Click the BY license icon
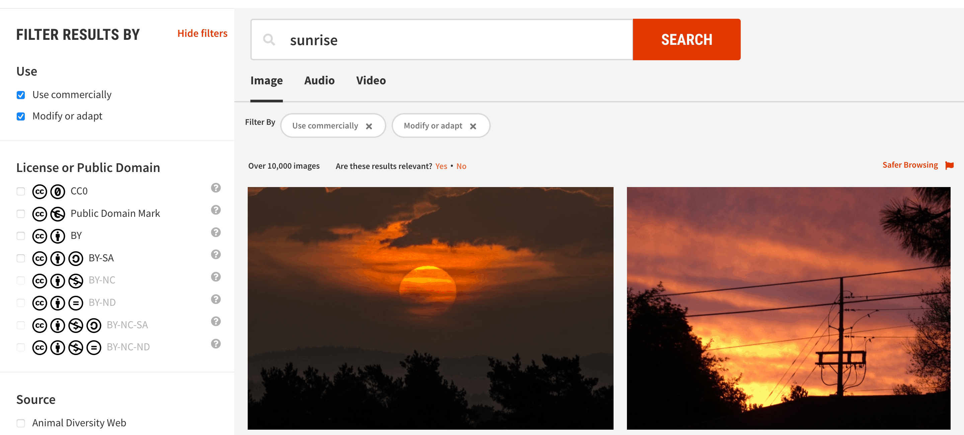 tap(58, 235)
